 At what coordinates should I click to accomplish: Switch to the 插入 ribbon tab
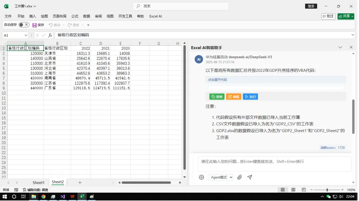coord(33,16)
